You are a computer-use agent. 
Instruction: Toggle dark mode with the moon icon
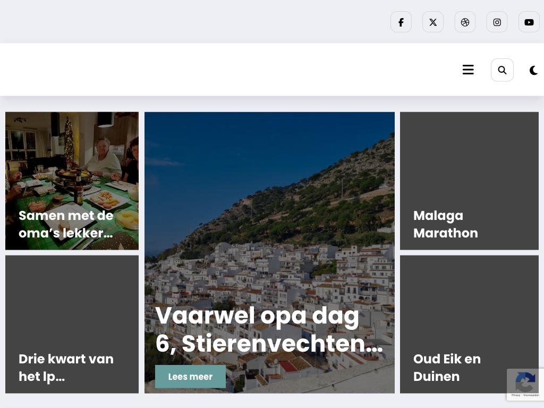pyautogui.click(x=533, y=70)
